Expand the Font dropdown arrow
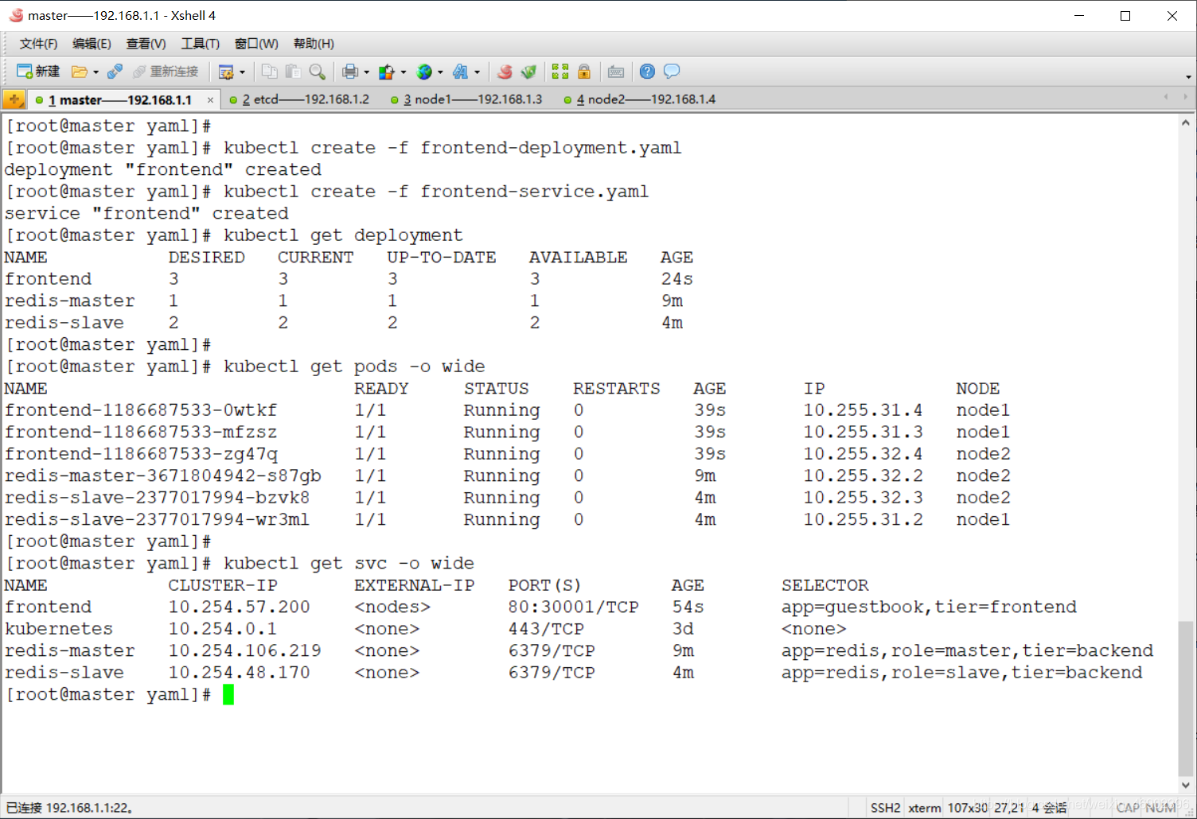The image size is (1197, 819). pyautogui.click(x=477, y=72)
